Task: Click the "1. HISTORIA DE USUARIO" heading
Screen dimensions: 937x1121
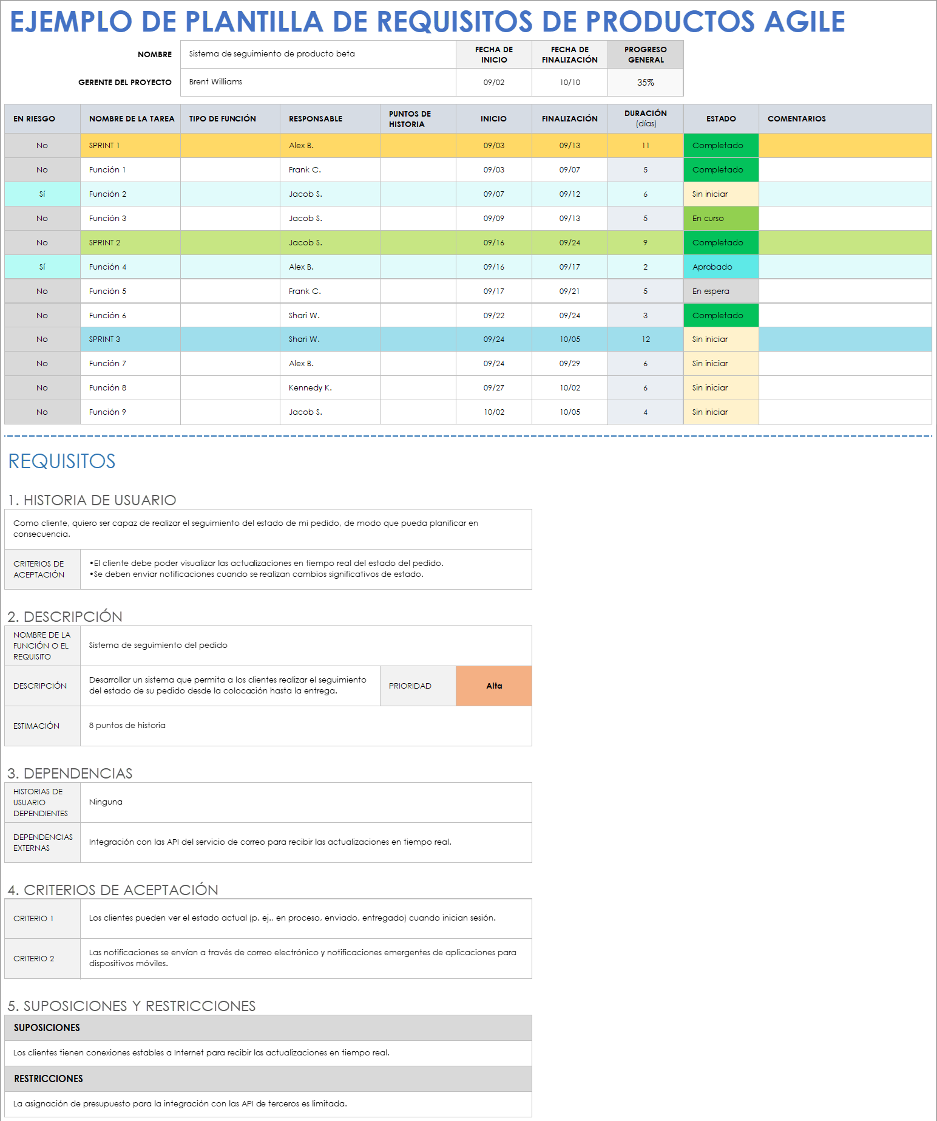Action: (x=92, y=500)
